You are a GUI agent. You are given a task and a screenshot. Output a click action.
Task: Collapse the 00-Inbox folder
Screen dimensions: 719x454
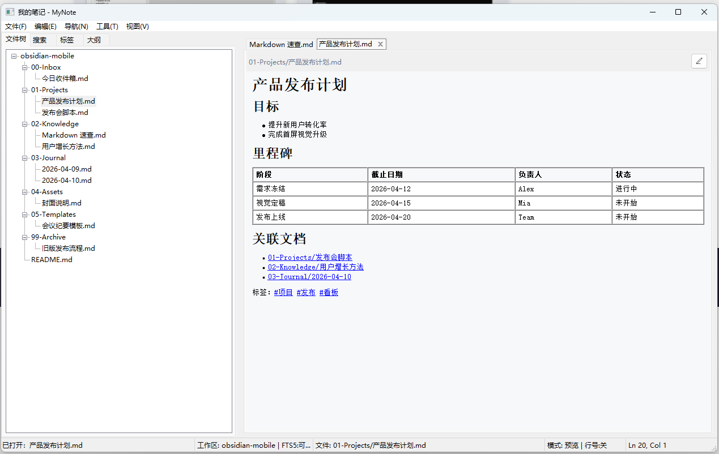coord(25,67)
